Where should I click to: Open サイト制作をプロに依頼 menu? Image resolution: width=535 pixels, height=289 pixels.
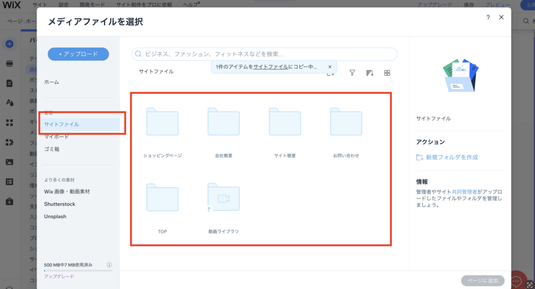(144, 5)
